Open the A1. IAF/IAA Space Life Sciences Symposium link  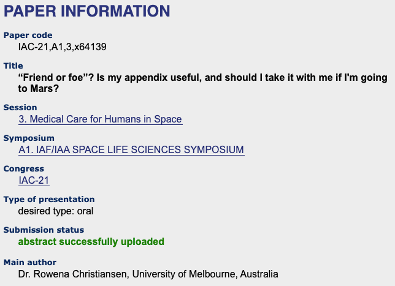[131, 149]
